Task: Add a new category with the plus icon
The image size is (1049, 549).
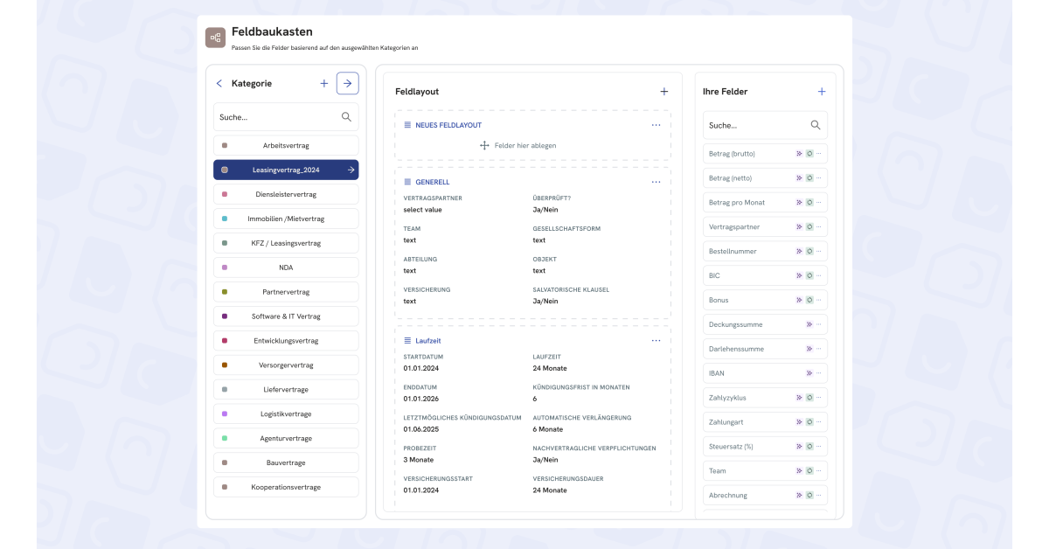Action: tap(324, 83)
